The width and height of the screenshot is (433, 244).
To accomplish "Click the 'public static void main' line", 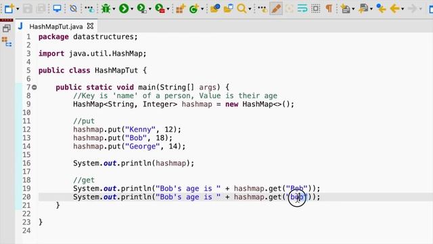I will pyautogui.click(x=142, y=87).
